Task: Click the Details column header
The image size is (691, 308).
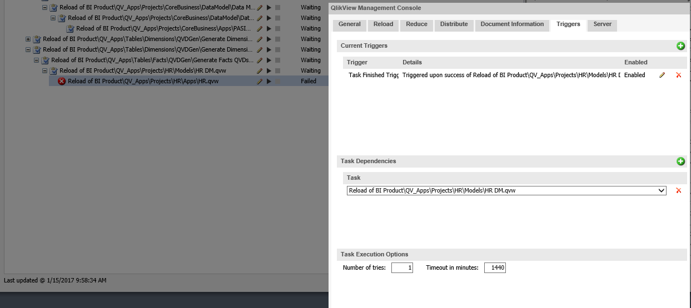Action: coord(412,62)
